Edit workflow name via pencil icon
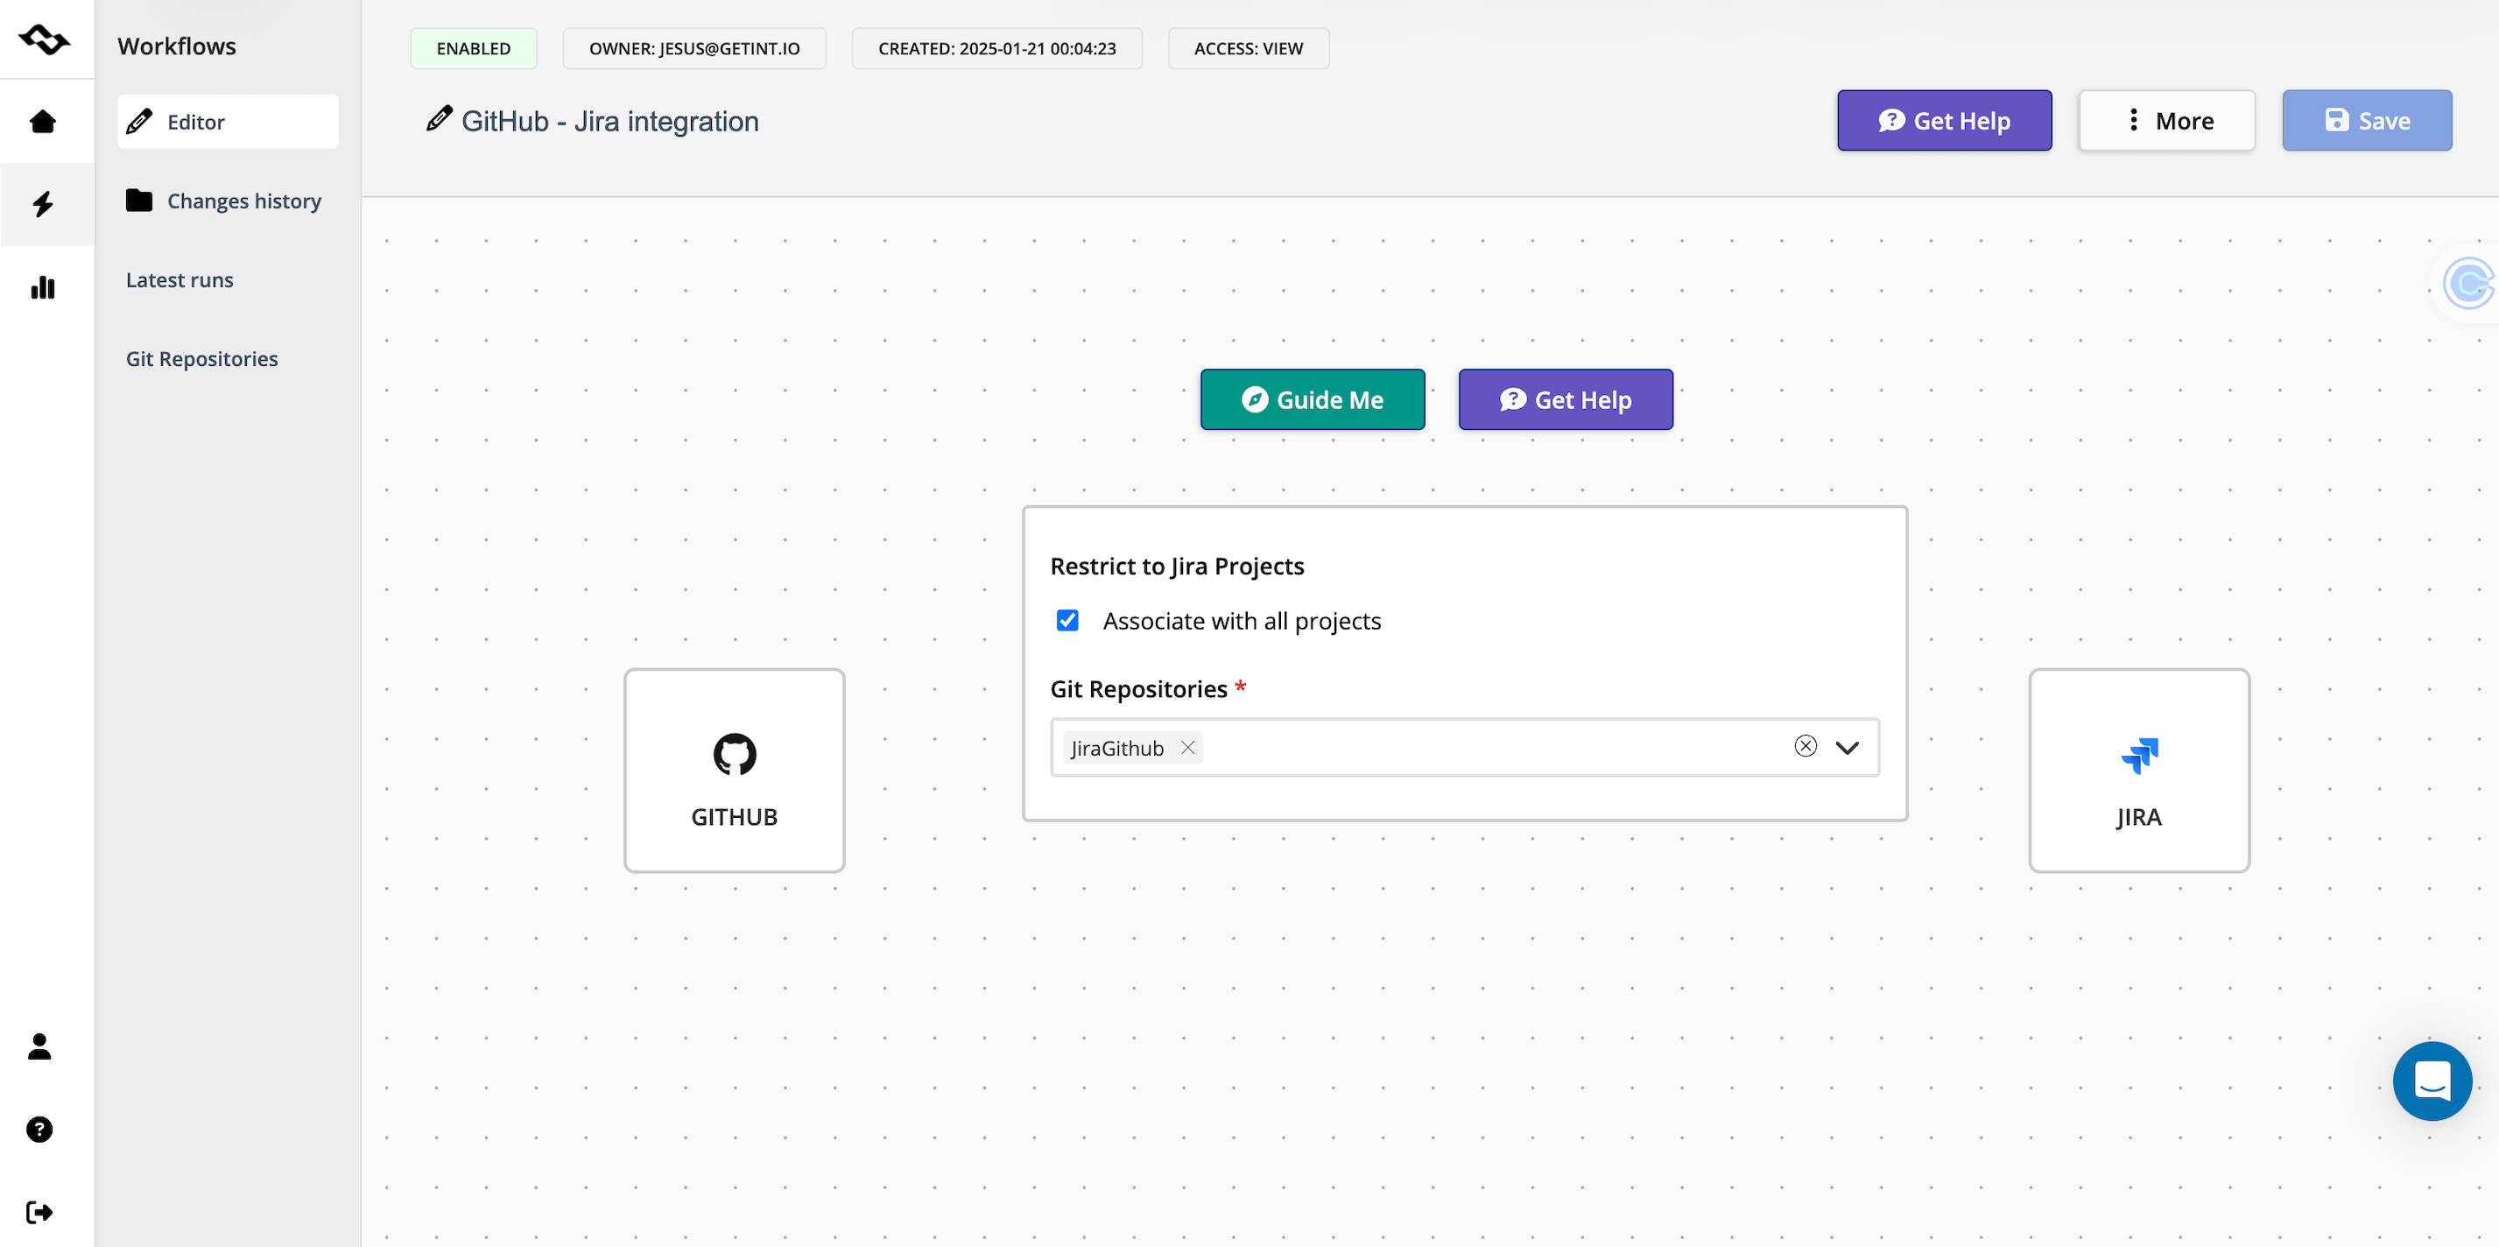The image size is (2499, 1247). (x=439, y=119)
